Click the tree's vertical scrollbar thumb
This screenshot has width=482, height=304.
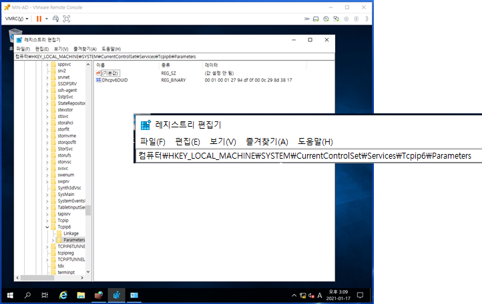(x=88, y=211)
